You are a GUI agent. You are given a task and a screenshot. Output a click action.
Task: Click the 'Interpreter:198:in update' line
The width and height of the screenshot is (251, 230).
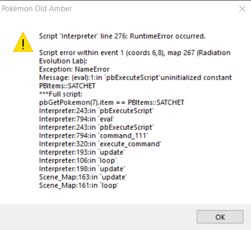click(82, 169)
